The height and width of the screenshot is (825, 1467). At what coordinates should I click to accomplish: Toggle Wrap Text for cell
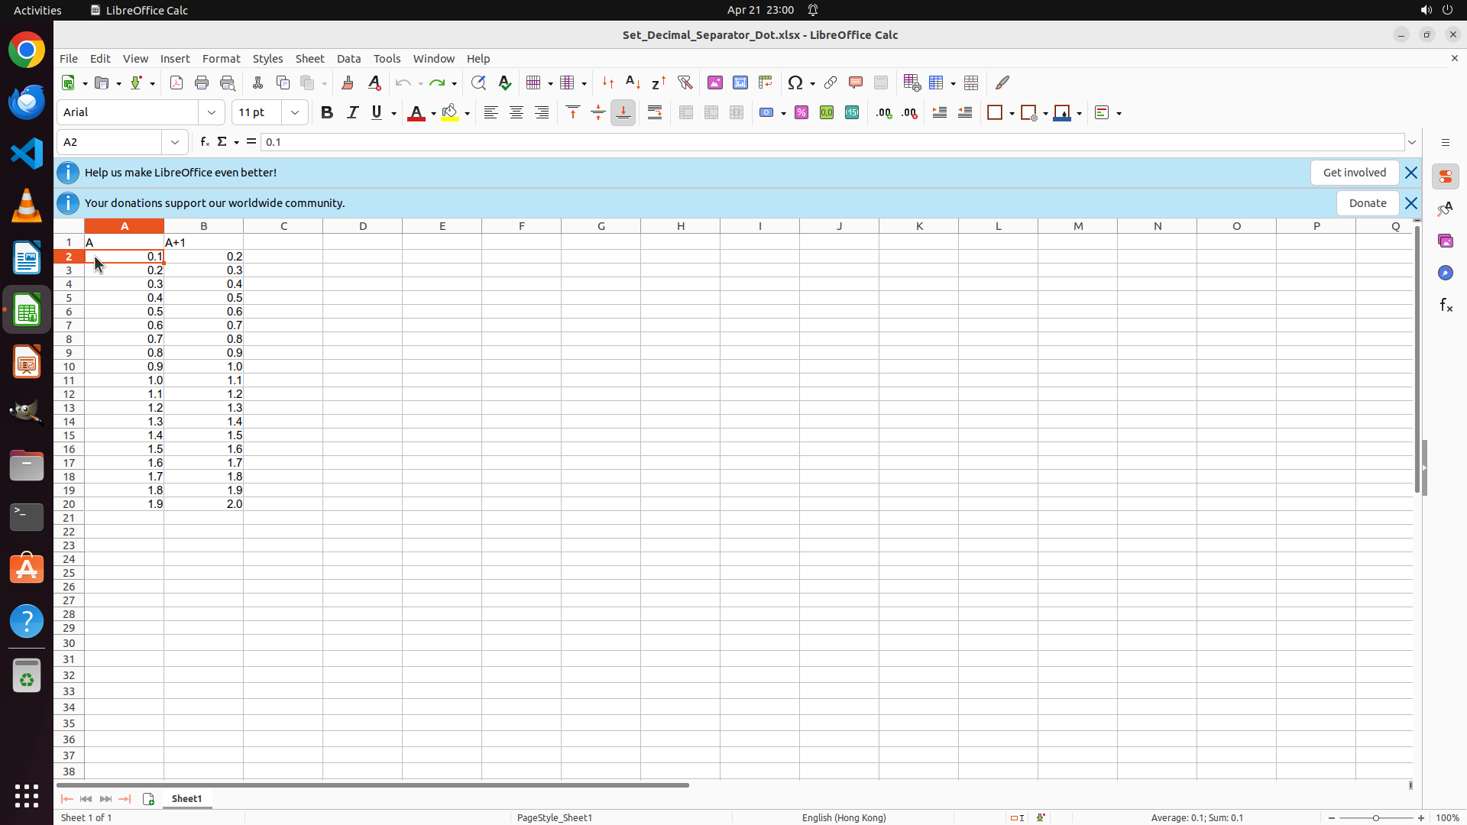pyautogui.click(x=655, y=113)
